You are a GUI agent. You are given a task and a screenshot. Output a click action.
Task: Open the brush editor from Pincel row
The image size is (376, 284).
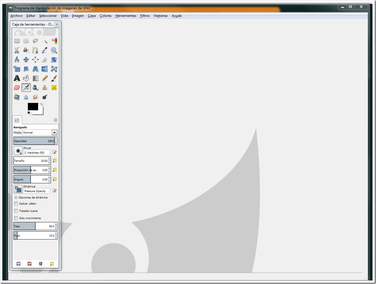tap(54, 152)
